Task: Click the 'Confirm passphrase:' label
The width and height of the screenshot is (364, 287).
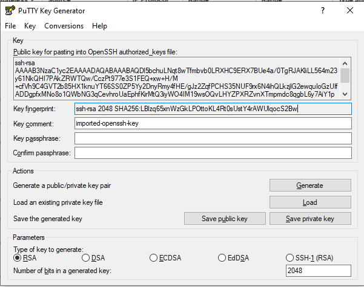Action: coord(42,153)
